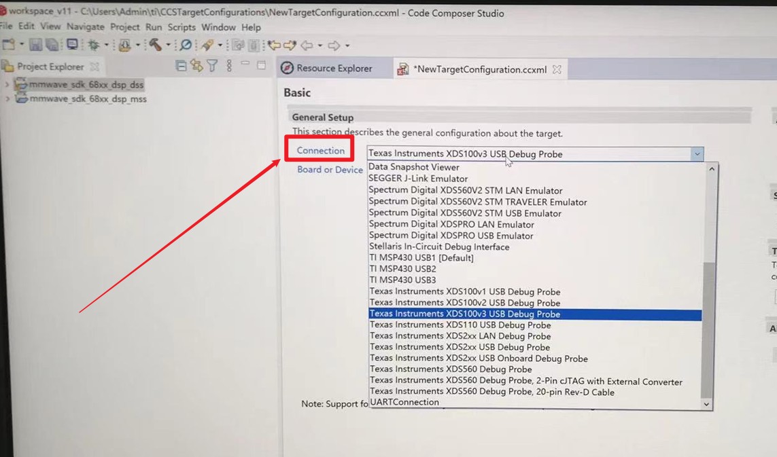Close the Project Explorer tab
This screenshot has height=457, width=777.
(x=94, y=67)
